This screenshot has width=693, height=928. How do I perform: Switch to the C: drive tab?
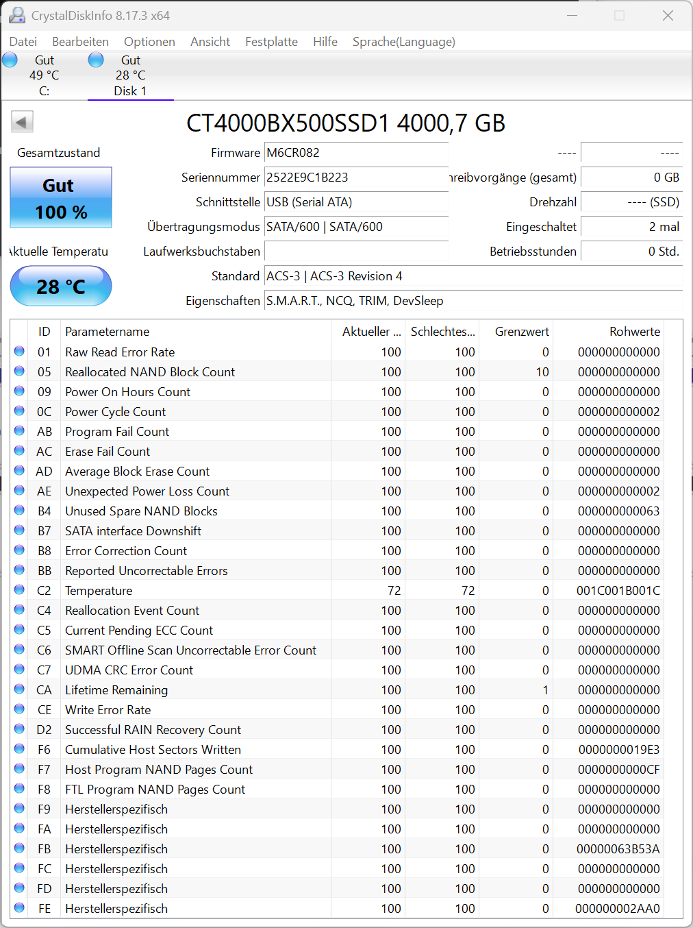[x=44, y=75]
